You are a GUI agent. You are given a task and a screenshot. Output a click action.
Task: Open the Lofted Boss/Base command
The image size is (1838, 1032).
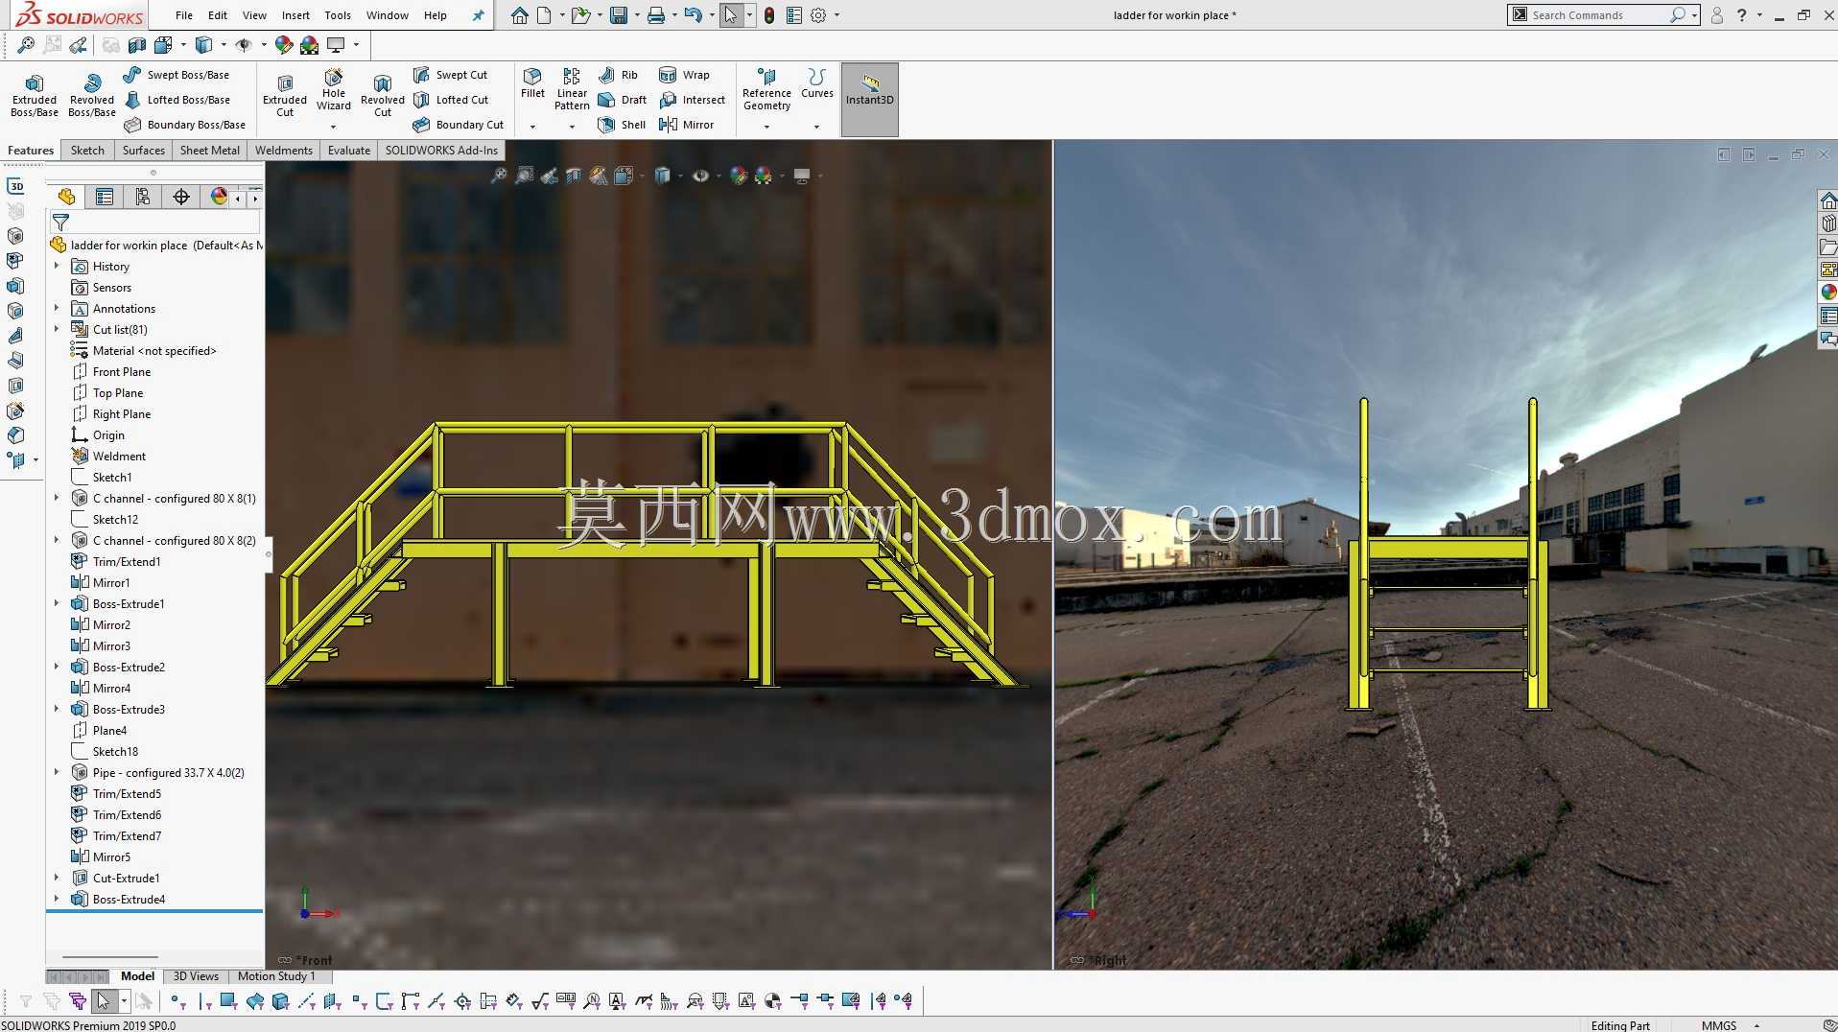(177, 100)
